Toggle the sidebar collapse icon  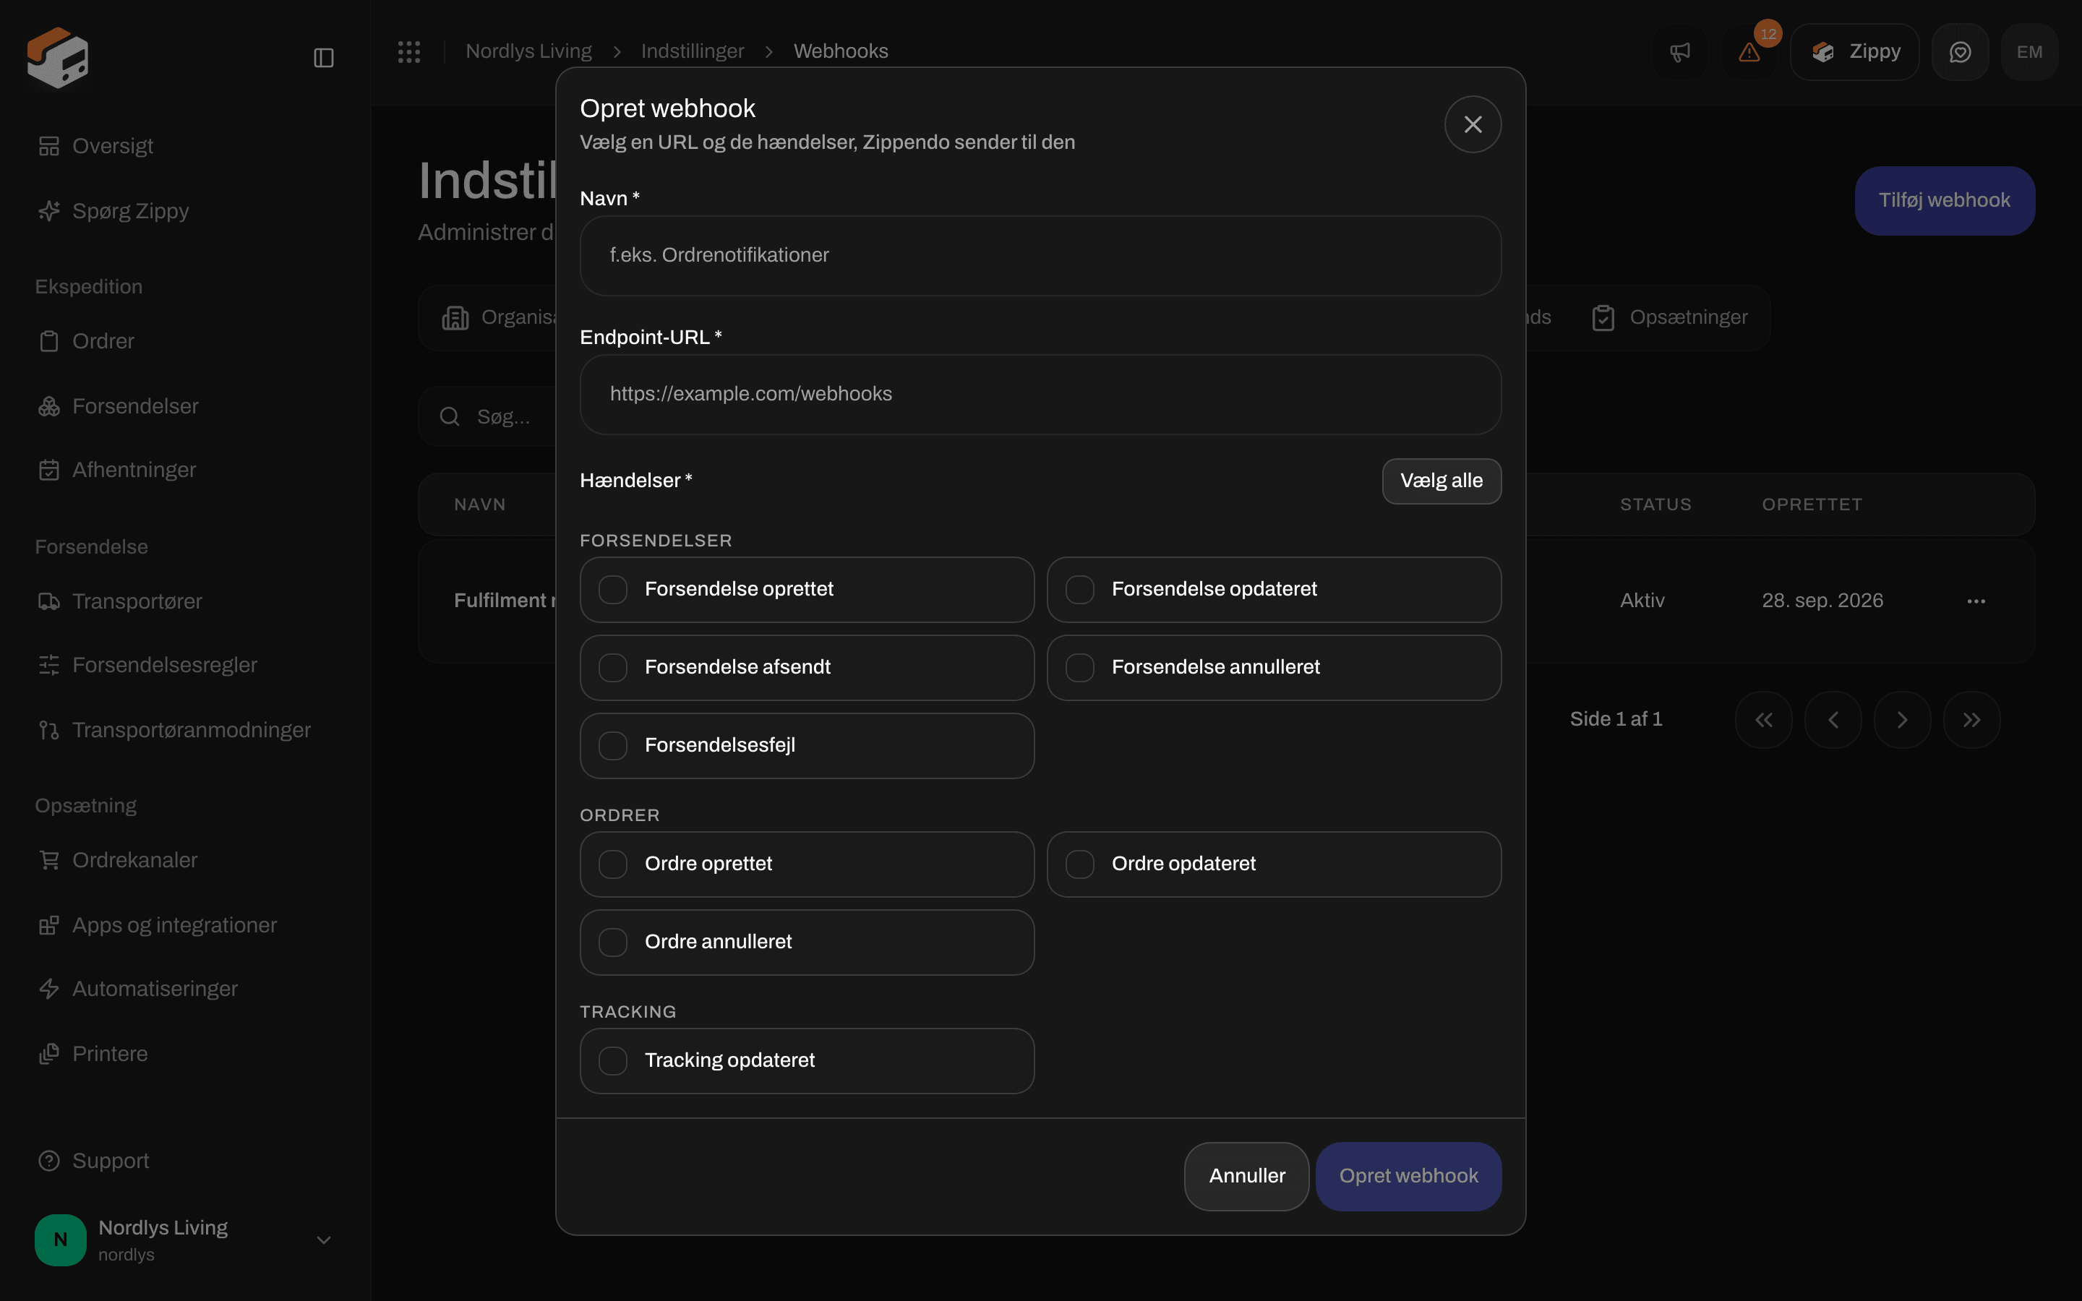point(323,58)
